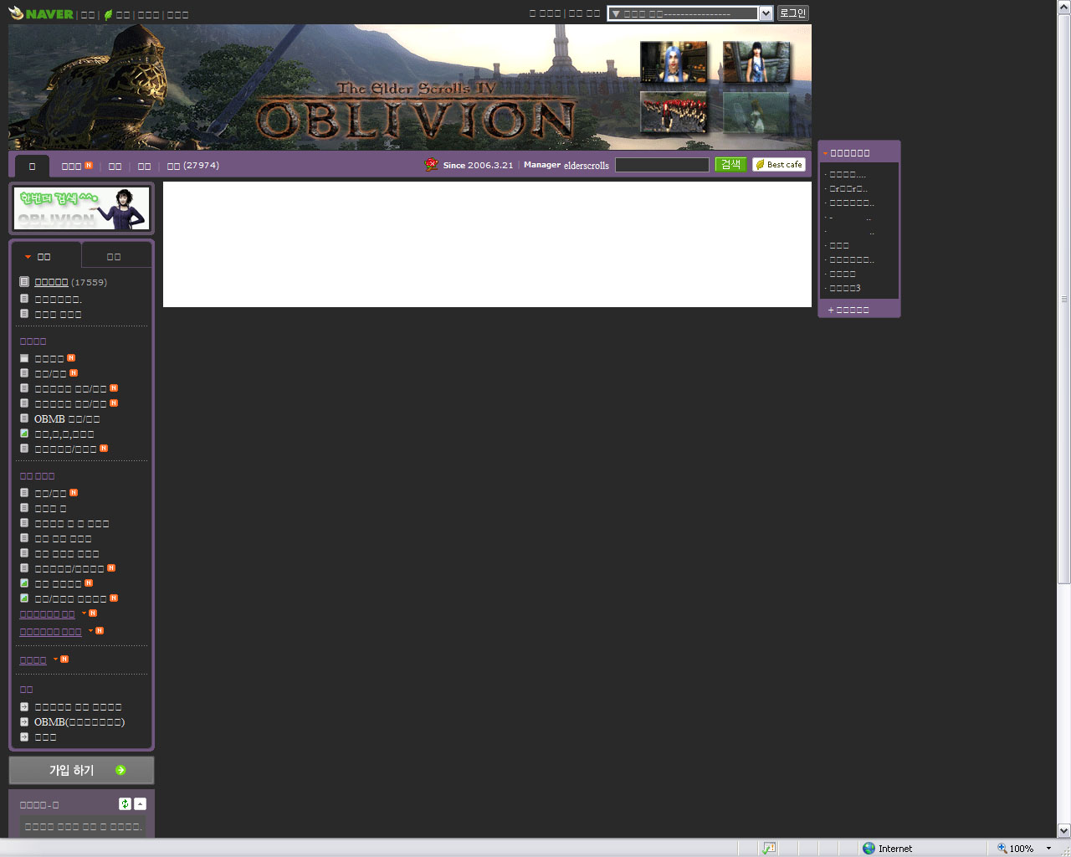Viewport: 1071px width, 857px height.
Task: Switch to the left menu tab without the triangle
Action: point(115,256)
